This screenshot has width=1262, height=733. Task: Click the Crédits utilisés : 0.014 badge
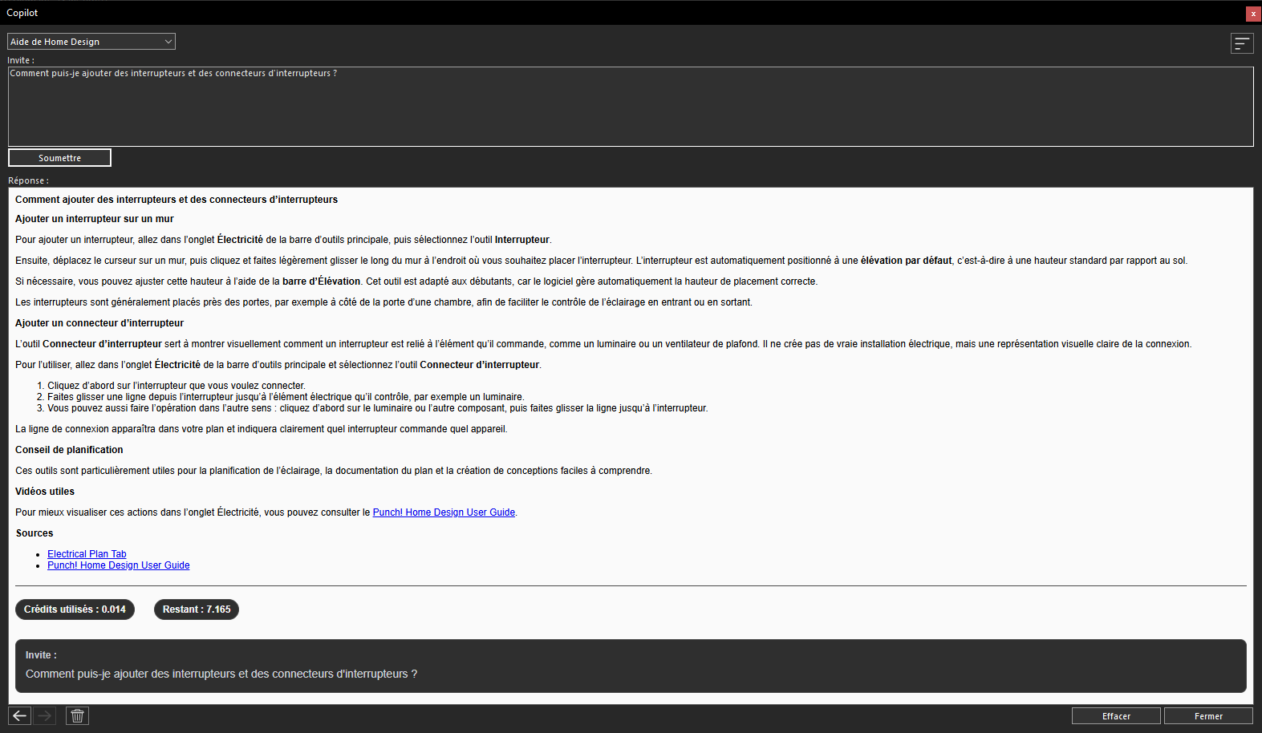[x=75, y=609]
